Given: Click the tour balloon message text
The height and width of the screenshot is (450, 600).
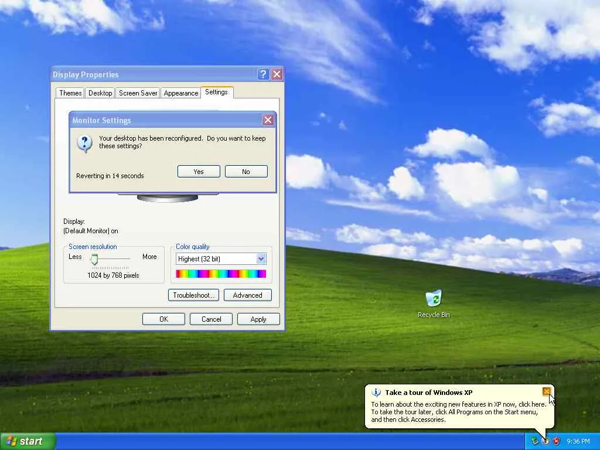Looking at the screenshot, I should coord(458,412).
